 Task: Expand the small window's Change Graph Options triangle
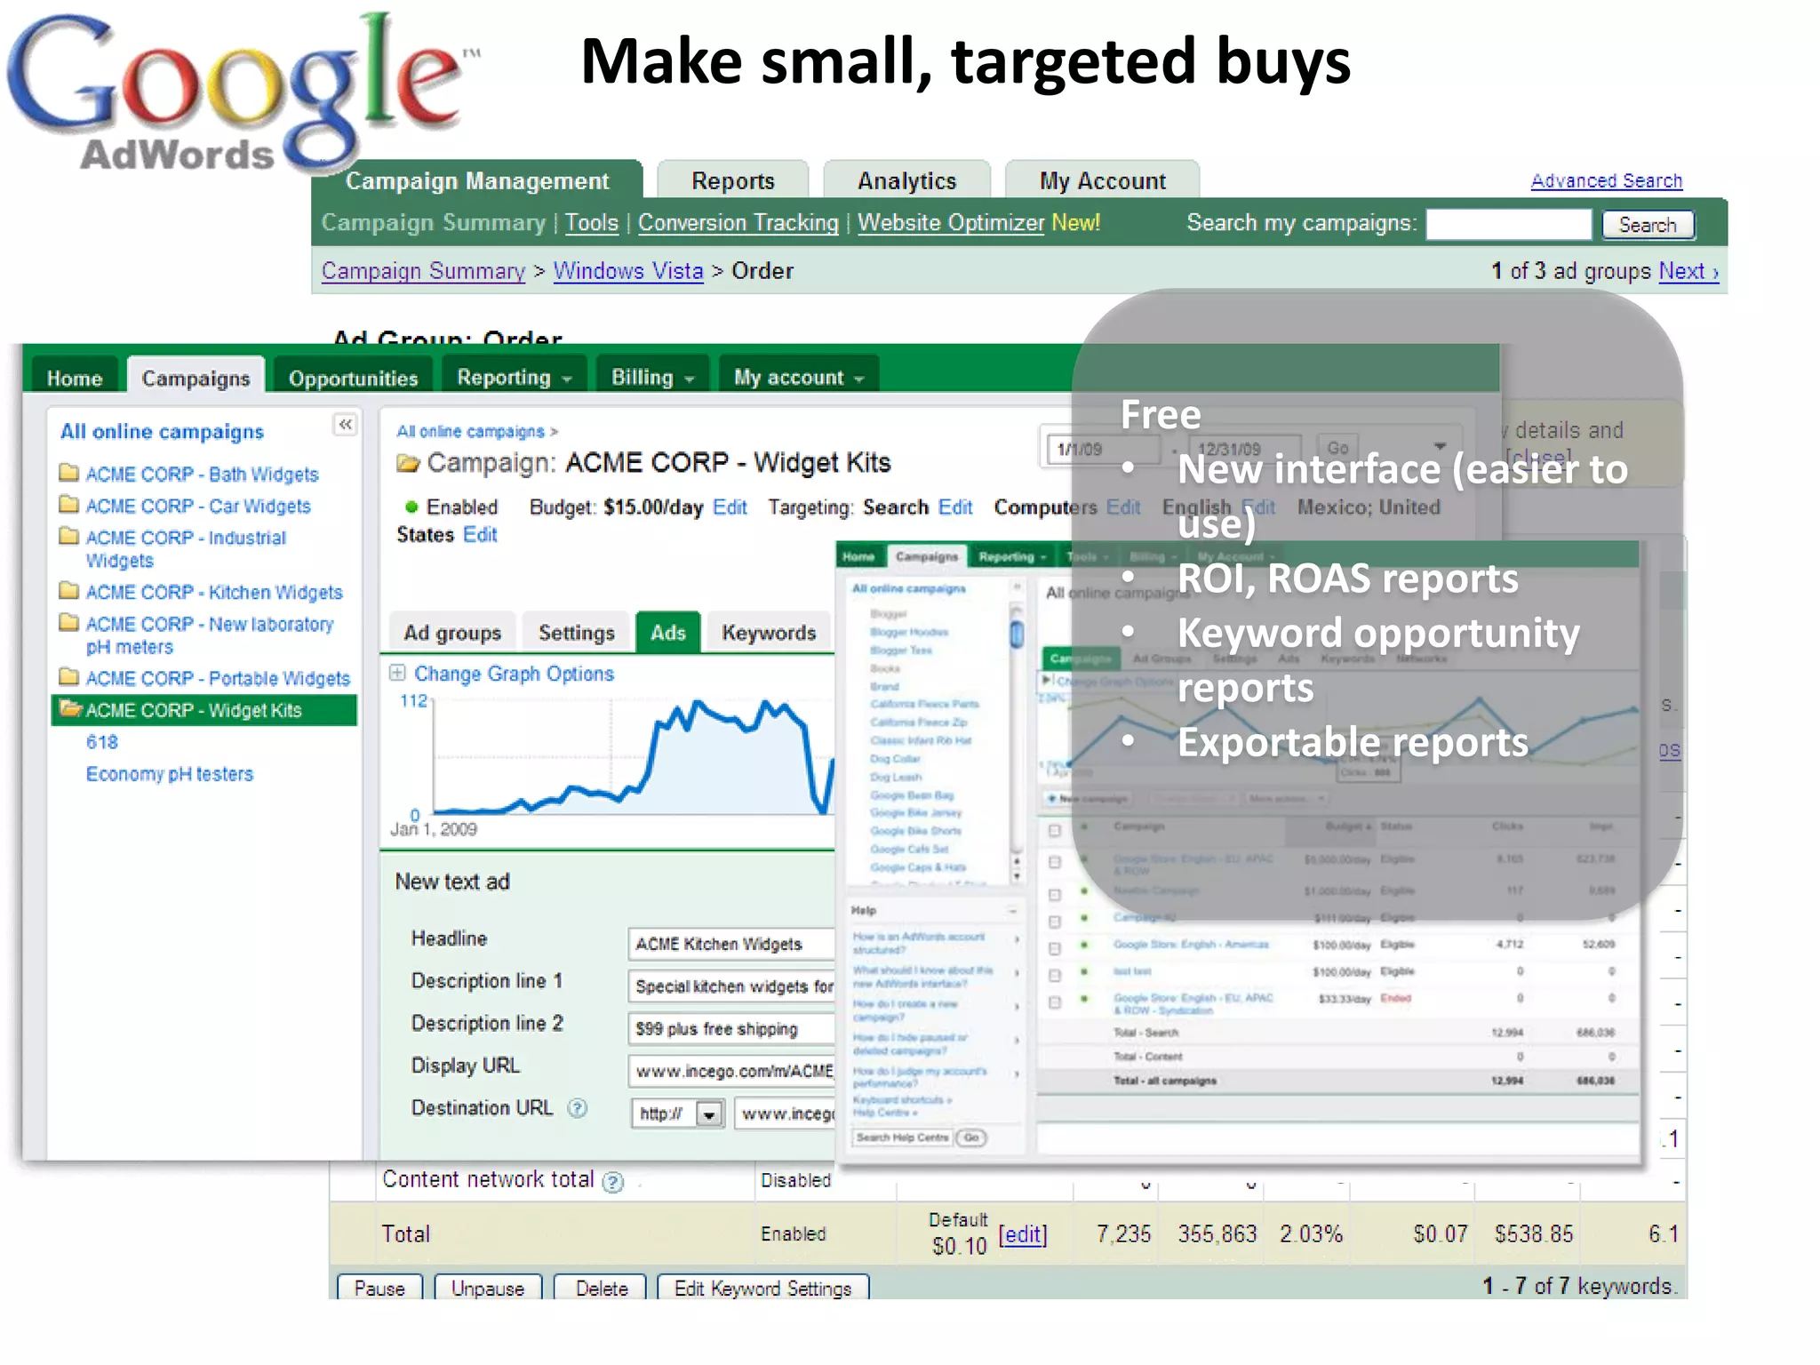(x=1046, y=680)
